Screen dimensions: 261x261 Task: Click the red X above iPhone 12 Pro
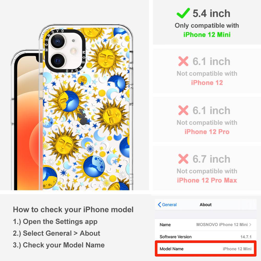(183, 110)
